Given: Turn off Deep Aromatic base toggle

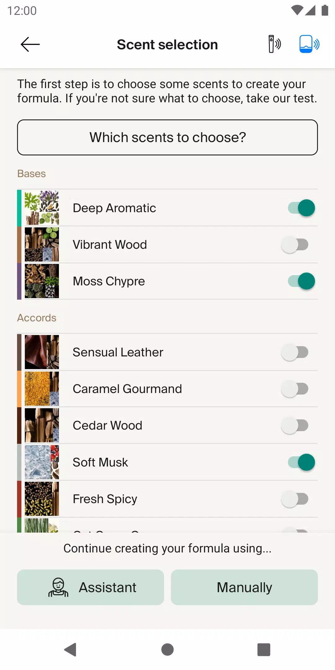Looking at the screenshot, I should point(301,208).
